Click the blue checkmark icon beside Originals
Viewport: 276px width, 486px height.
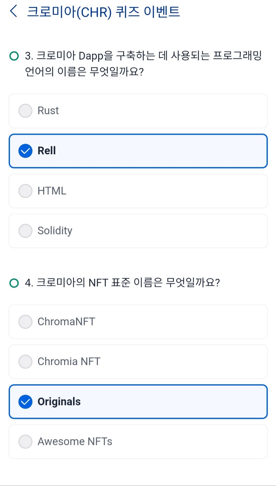pyautogui.click(x=26, y=402)
